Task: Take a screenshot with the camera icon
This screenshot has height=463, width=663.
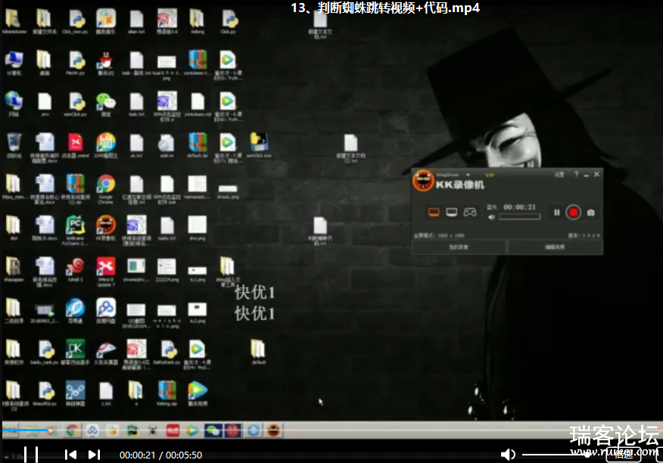Action: 590,213
